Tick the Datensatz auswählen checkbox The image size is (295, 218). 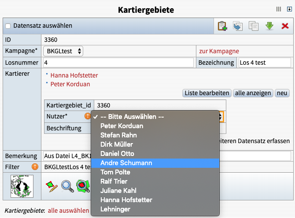coord(8,26)
